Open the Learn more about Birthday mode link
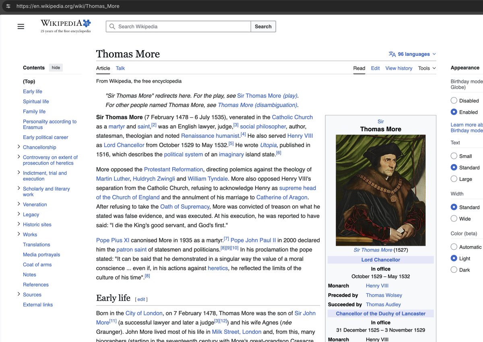Image resolution: width=483 pixels, height=342 pixels. pyautogui.click(x=467, y=128)
